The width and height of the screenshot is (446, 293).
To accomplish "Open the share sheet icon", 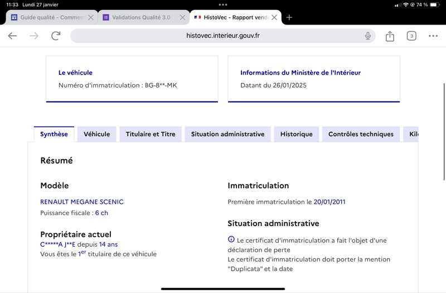I will pos(390,36).
